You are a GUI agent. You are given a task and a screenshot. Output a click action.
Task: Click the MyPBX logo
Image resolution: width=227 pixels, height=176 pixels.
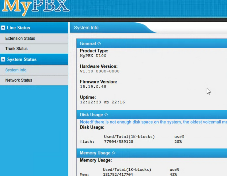[x=36, y=7]
